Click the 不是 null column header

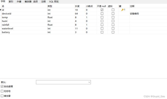click(x=102, y=6)
